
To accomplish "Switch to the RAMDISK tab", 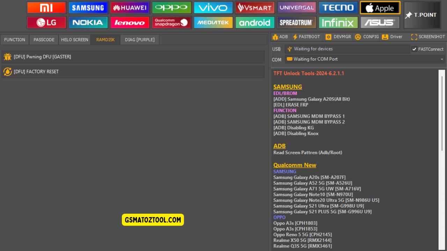I will click(105, 39).
